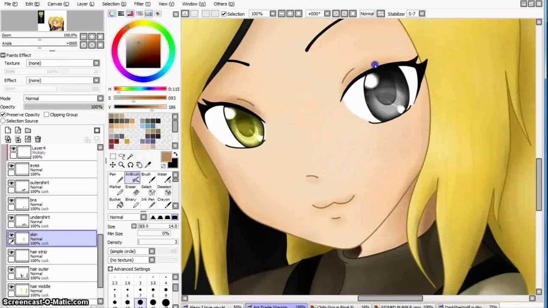This screenshot has height=308, width=548.
Task: Select the Crayon tool
Action: click(164, 203)
